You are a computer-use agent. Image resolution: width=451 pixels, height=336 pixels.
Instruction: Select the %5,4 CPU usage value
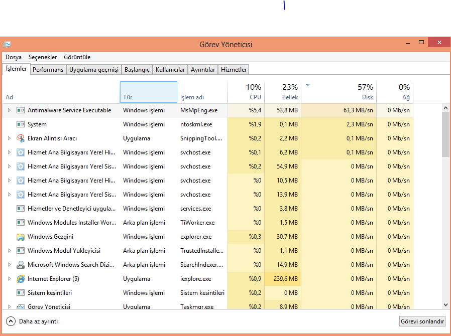point(255,110)
